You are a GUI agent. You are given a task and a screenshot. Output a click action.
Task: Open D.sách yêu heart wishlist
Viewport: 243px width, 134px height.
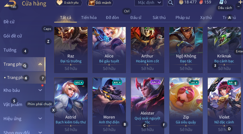(x=69, y=3)
